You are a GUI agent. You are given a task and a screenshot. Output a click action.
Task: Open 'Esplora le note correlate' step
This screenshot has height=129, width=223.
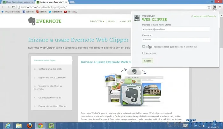click(x=52, y=77)
